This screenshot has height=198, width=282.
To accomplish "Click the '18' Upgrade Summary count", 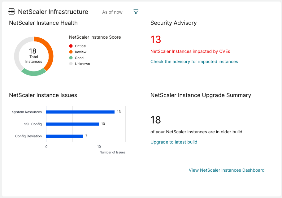I will (156, 120).
